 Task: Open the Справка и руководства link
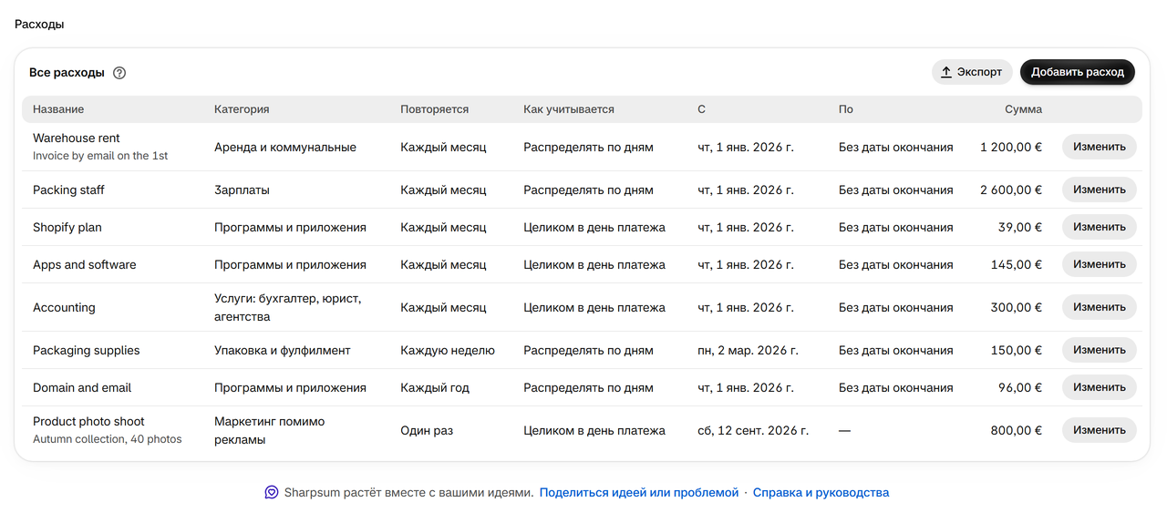(x=821, y=492)
